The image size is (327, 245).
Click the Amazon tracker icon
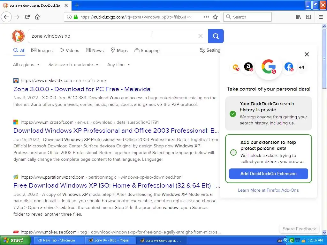pos(248,67)
